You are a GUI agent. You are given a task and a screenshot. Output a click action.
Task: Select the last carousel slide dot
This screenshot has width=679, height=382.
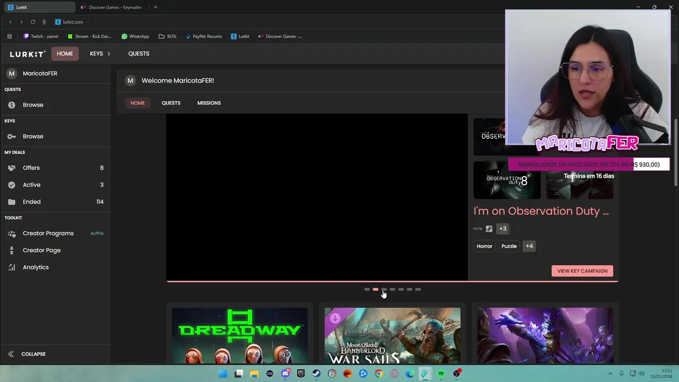pos(418,290)
